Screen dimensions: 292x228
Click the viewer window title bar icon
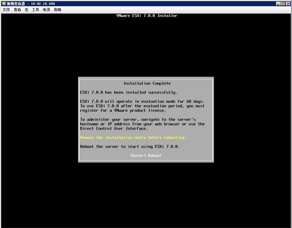click(4, 3)
